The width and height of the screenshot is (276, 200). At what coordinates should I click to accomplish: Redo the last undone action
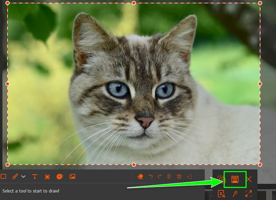pos(159,177)
